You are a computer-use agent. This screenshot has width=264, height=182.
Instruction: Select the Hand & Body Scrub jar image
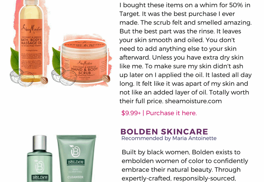click(84, 61)
